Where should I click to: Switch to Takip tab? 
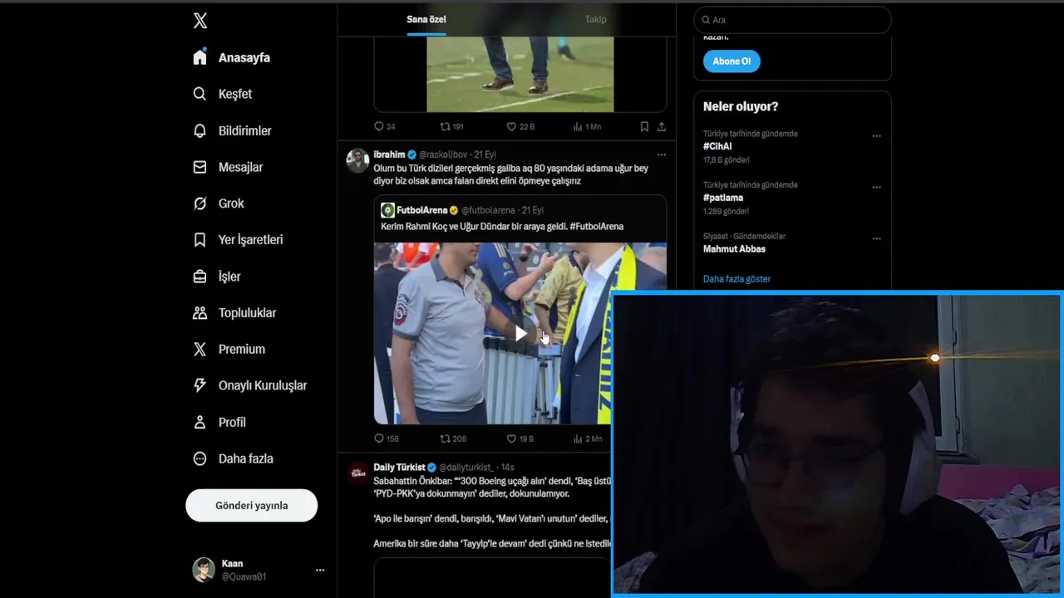click(x=595, y=19)
